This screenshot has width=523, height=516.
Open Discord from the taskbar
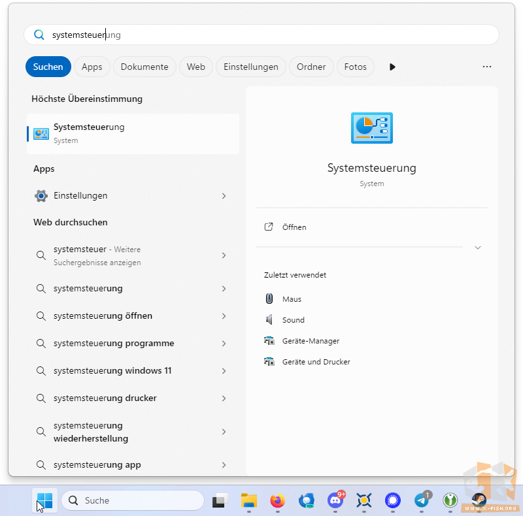(335, 500)
